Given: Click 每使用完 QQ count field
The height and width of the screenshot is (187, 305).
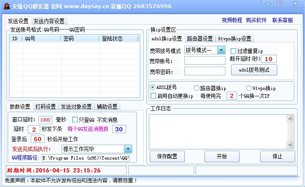Looking at the screenshot, I should point(232,96).
